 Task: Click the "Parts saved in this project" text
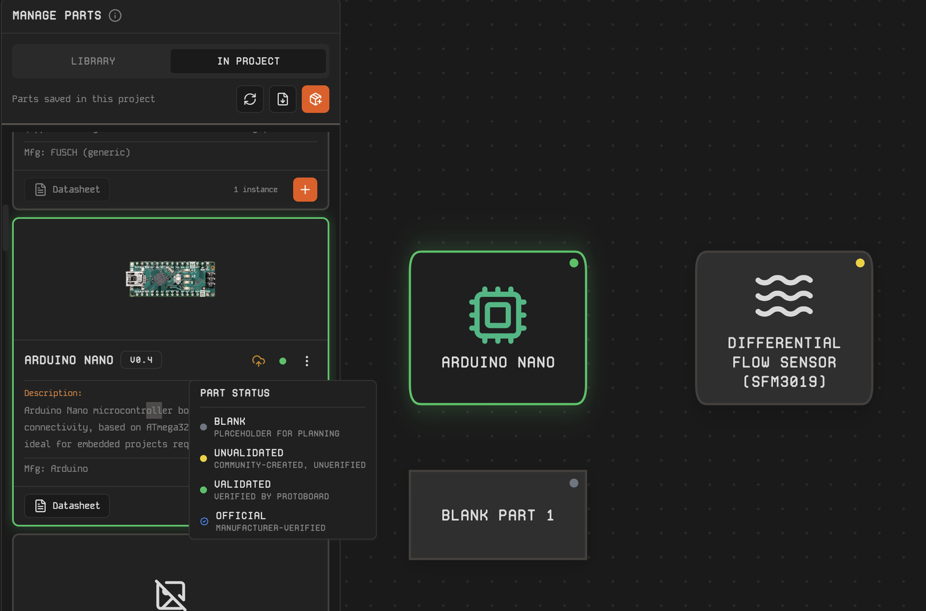tap(83, 99)
